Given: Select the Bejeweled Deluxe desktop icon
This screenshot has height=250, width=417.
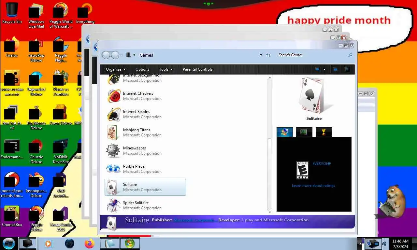Looking at the screenshot, I should (36, 84).
